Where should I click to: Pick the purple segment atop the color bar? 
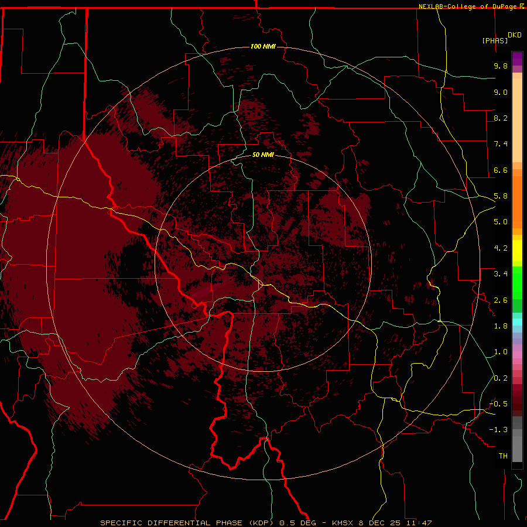pos(517,59)
